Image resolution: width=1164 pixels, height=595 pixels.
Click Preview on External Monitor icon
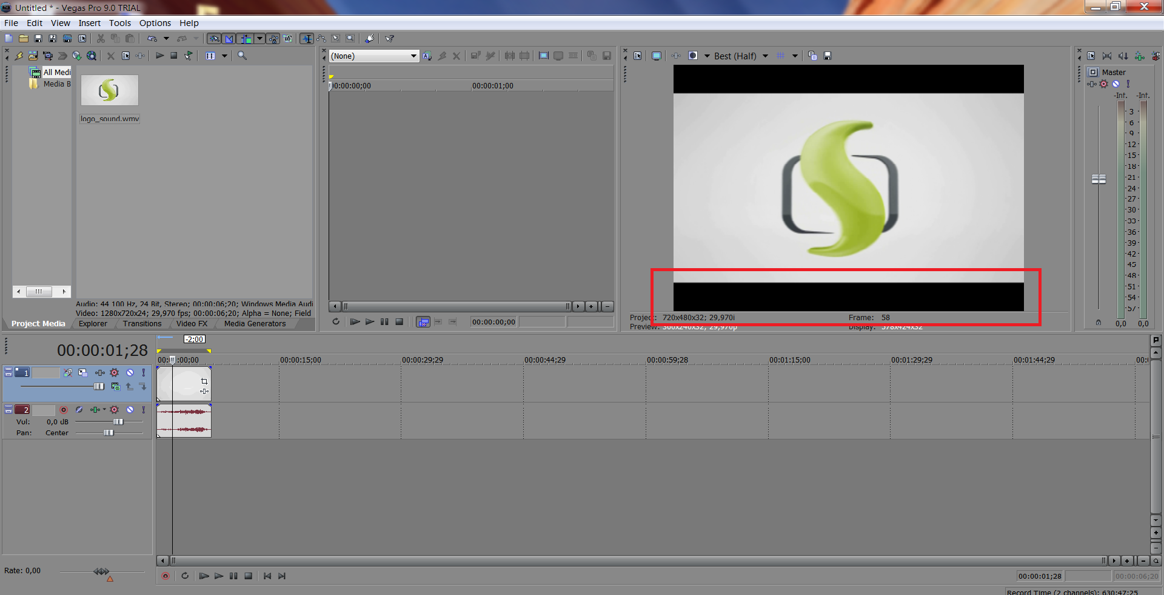[x=656, y=56]
